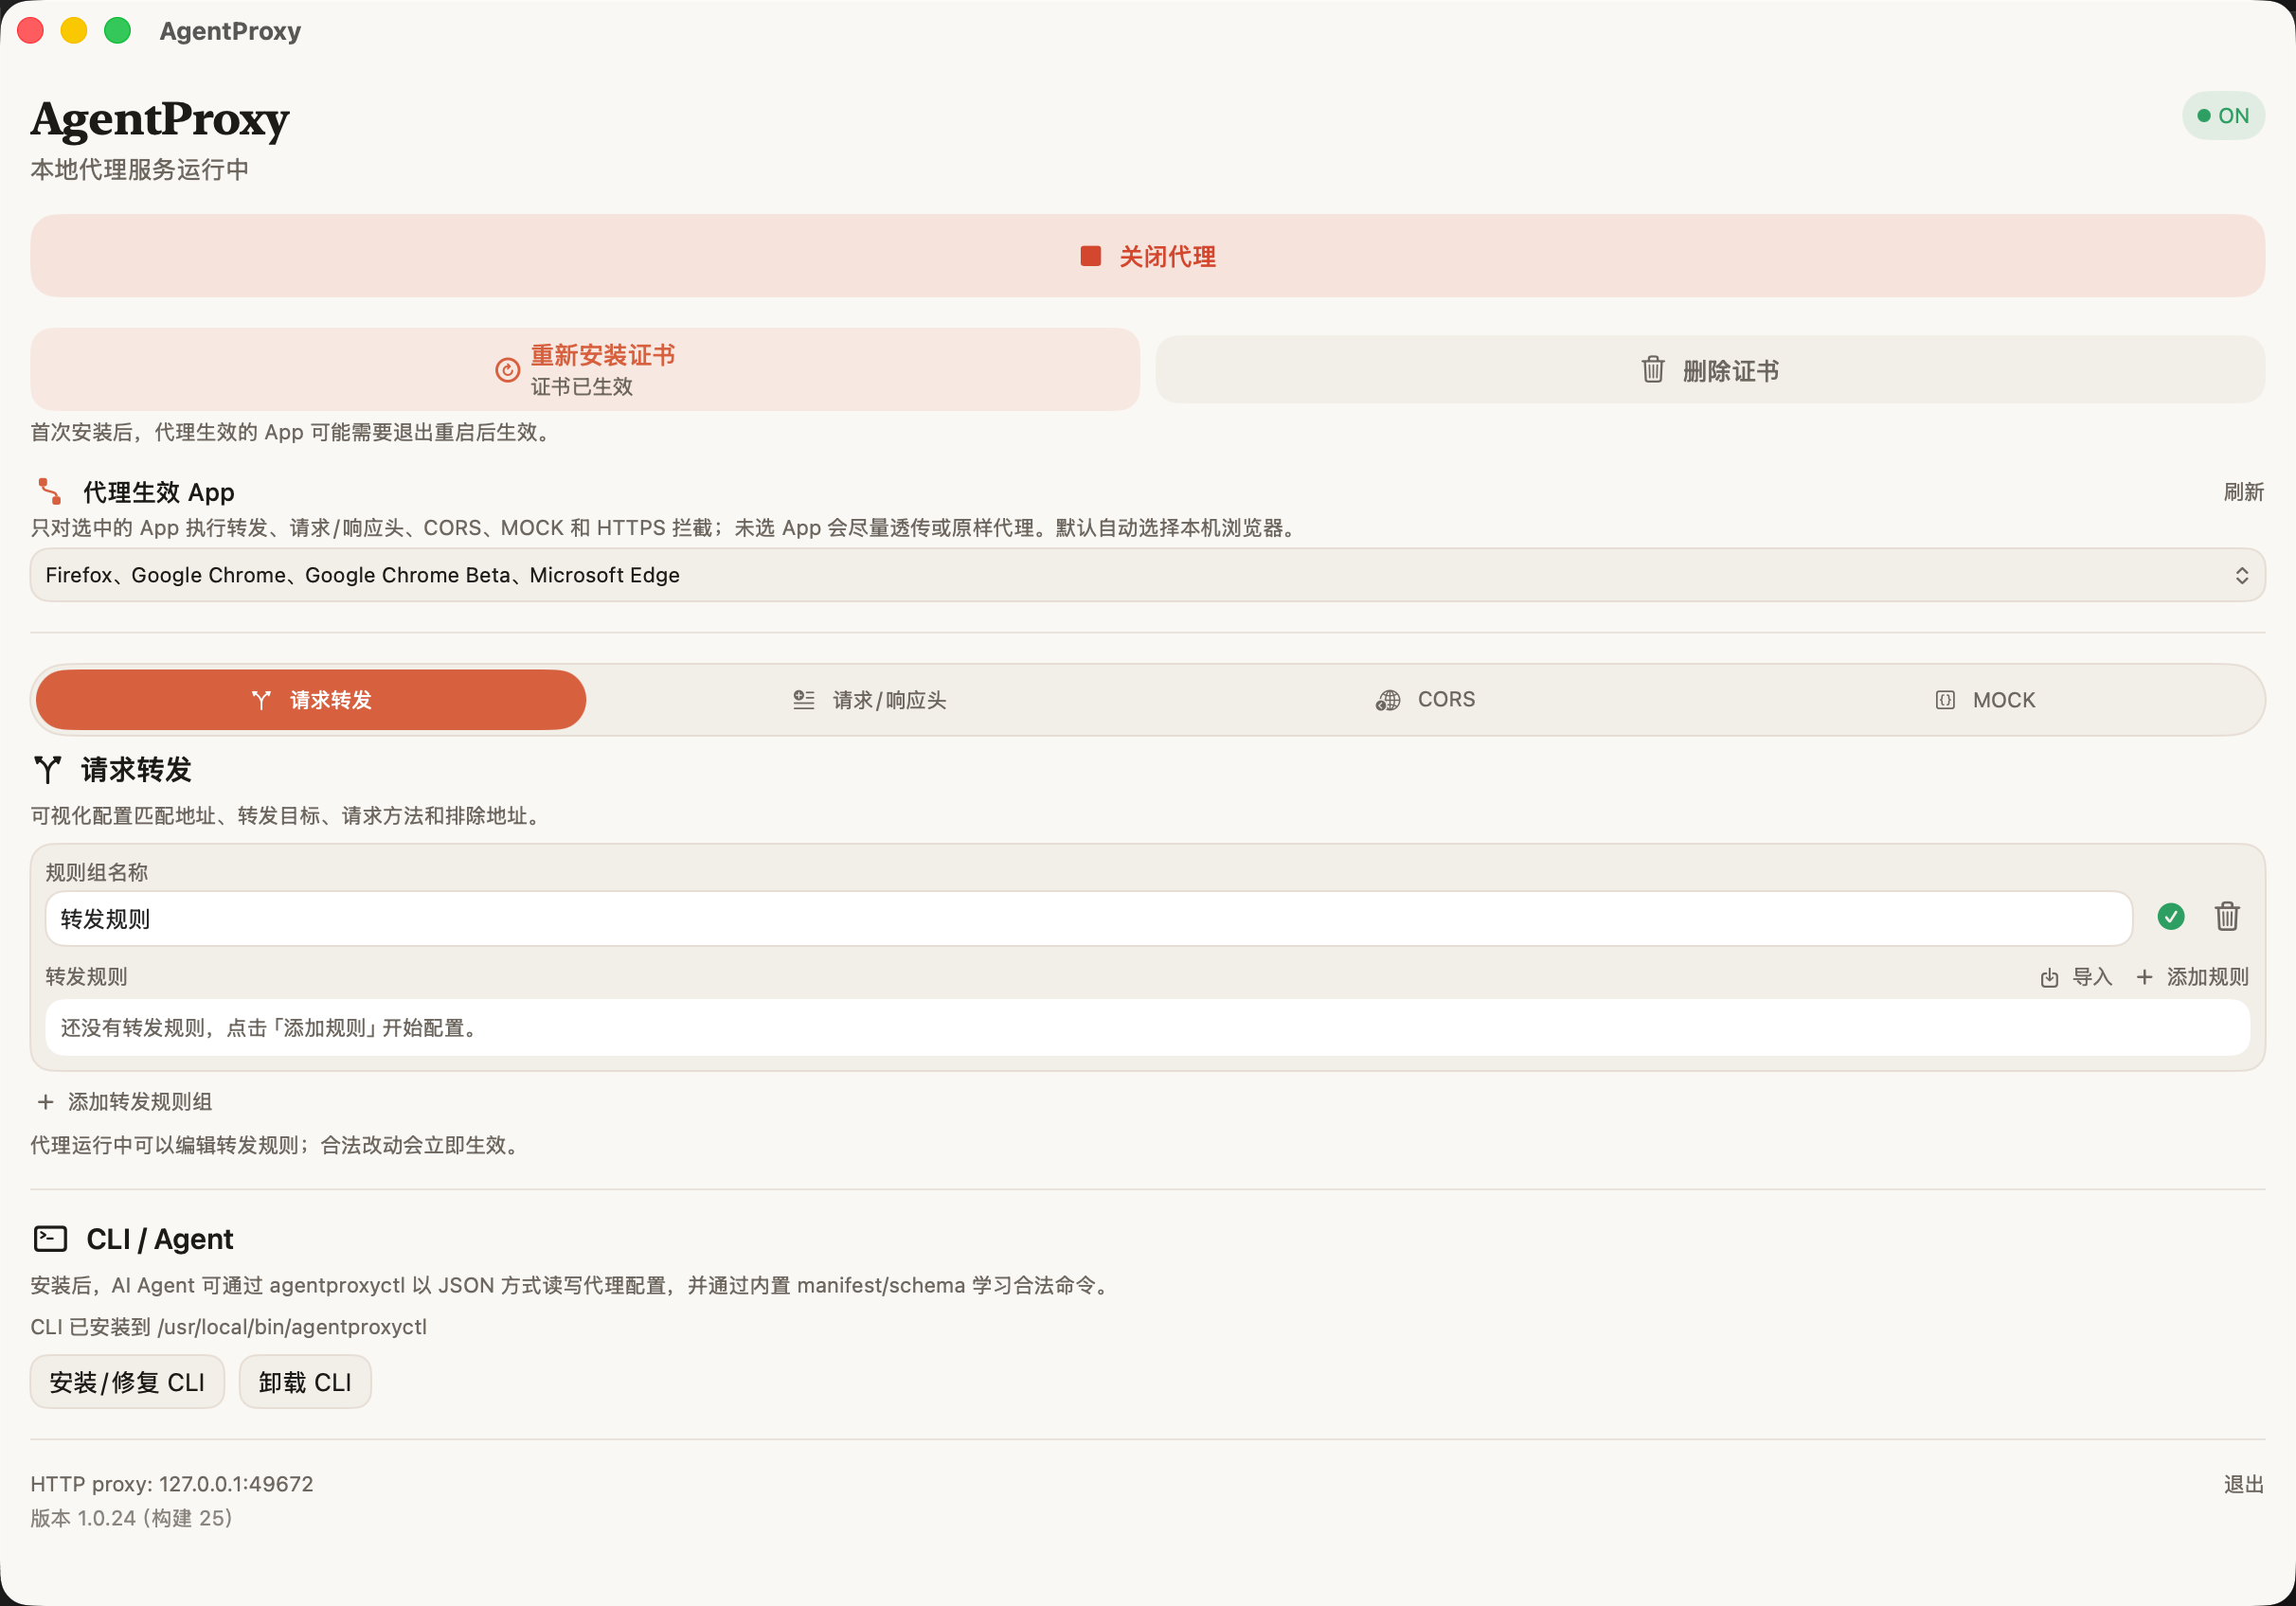Click version text 版本 1.0.24 (构建 25)
The height and width of the screenshot is (1606, 2296).
point(131,1518)
